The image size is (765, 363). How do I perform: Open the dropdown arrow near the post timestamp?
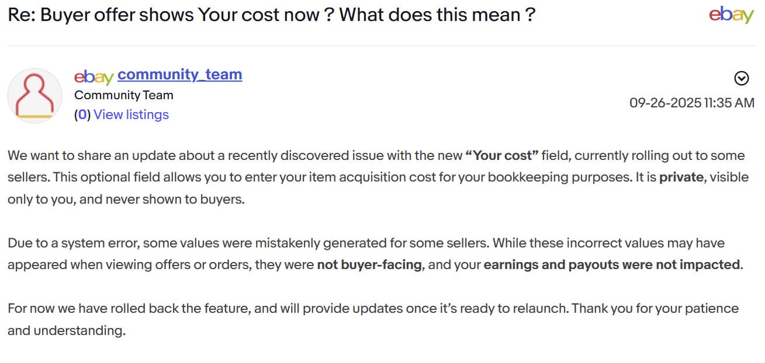point(741,76)
